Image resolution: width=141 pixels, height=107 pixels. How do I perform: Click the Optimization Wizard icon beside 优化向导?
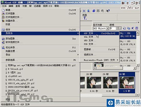click(x=3, y=48)
